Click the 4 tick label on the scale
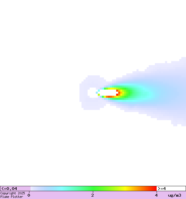 tap(156, 195)
